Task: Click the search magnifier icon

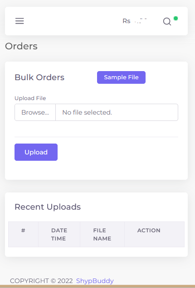Action: 167,21
